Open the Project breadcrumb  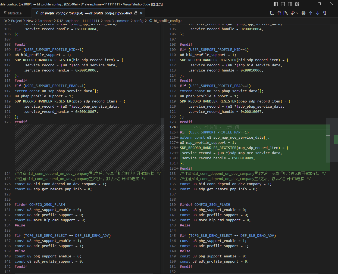[17, 21]
